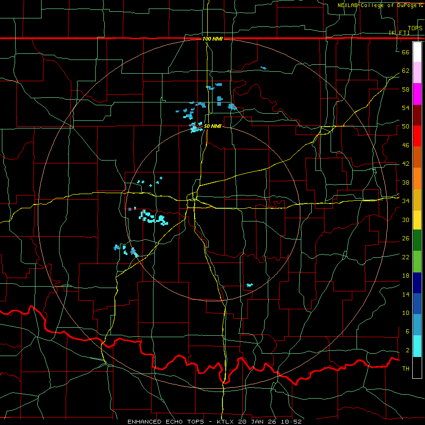Select the dark red maroon scale swatch
Image resolution: width=425 pixels, height=425 pixels.
coord(417,115)
